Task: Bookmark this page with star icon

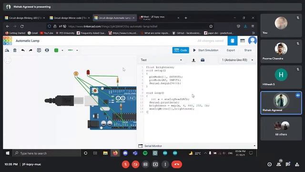Action: pyautogui.click(x=211, y=26)
